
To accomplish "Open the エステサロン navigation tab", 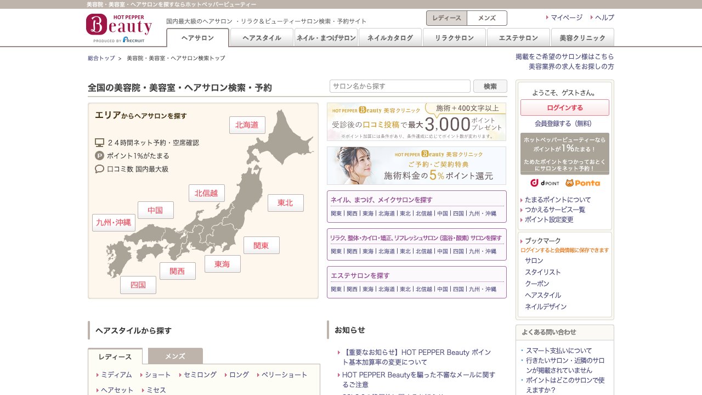I will click(x=518, y=38).
